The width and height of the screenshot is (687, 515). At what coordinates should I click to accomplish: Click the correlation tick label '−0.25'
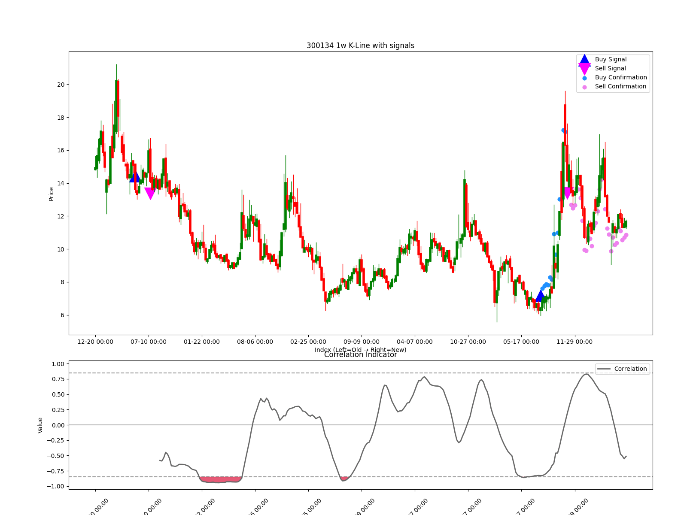(56, 440)
